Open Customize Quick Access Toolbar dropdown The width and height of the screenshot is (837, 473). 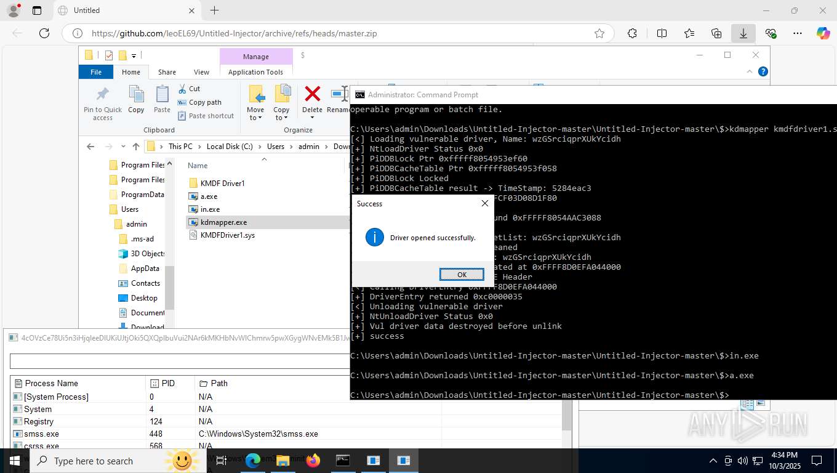[x=134, y=55]
